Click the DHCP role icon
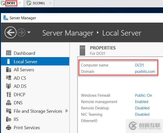 coord(9,94)
